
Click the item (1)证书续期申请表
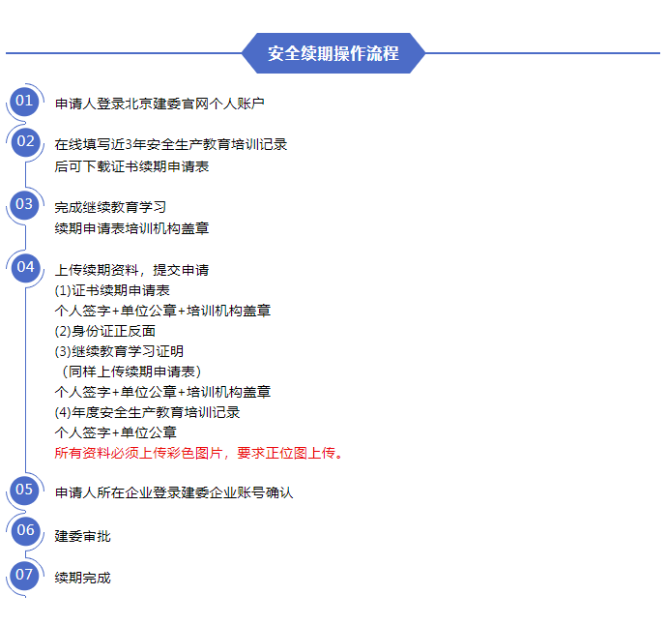pyautogui.click(x=112, y=290)
